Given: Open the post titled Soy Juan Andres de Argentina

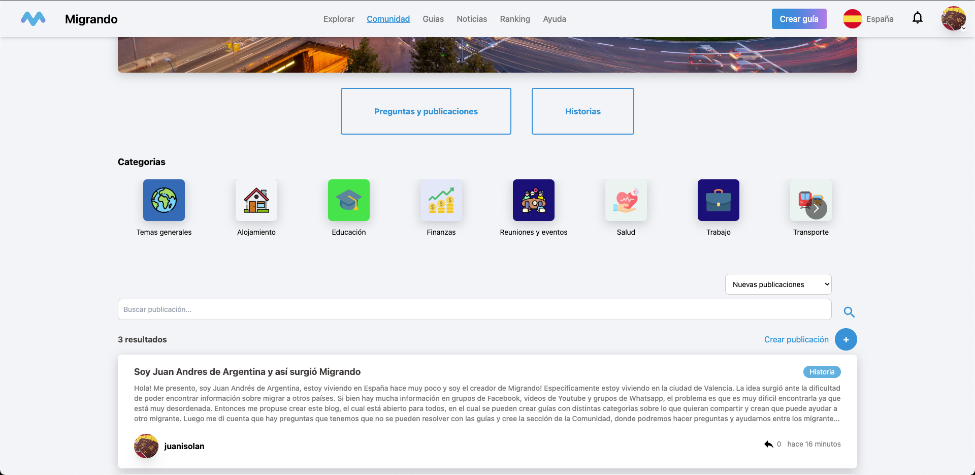Looking at the screenshot, I should click(x=247, y=372).
